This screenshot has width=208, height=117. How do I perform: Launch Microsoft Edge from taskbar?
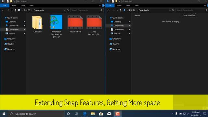point(84,114)
